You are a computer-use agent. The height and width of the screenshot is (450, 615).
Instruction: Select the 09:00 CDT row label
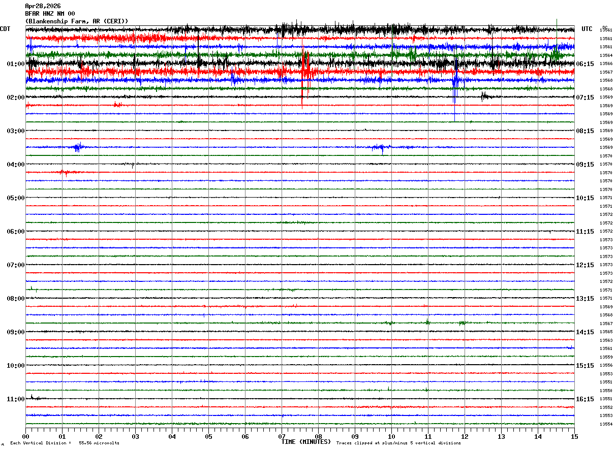coord(16,332)
